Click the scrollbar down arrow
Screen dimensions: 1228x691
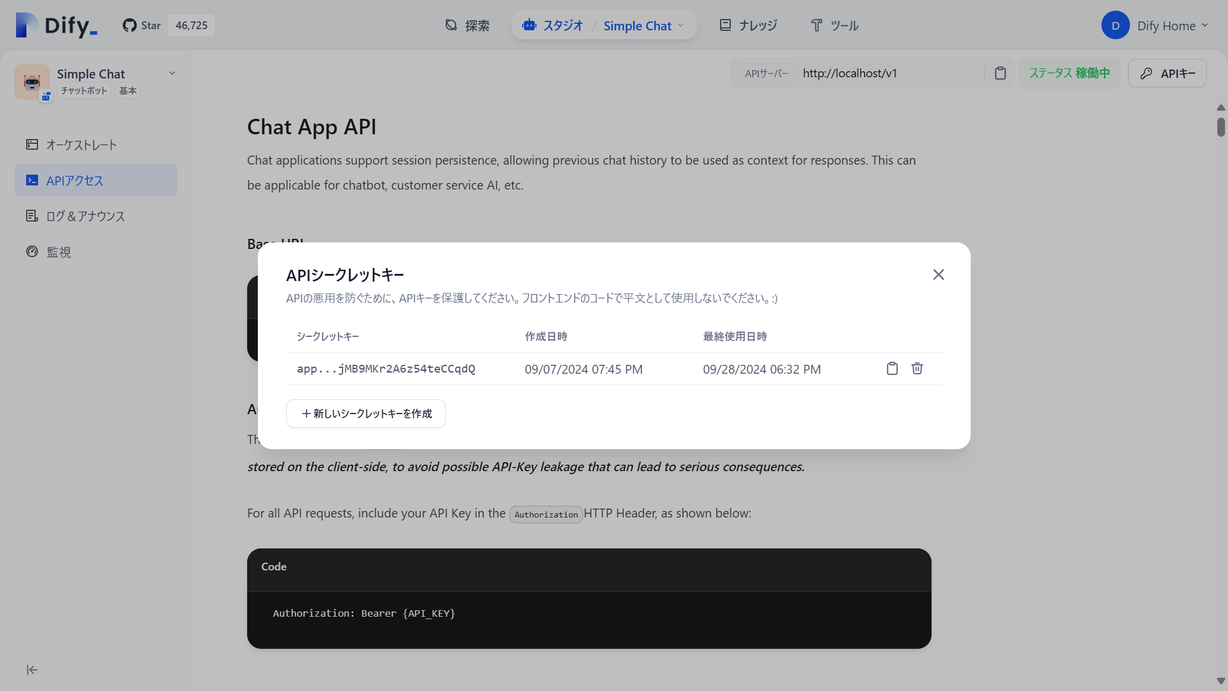[x=1221, y=681]
